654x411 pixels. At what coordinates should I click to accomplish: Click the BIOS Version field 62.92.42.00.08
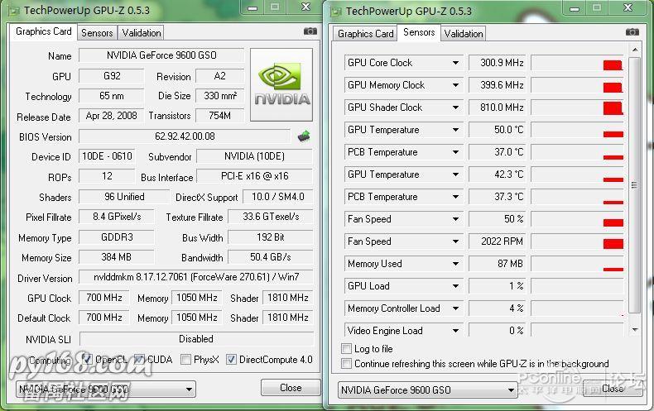pyautogui.click(x=185, y=136)
